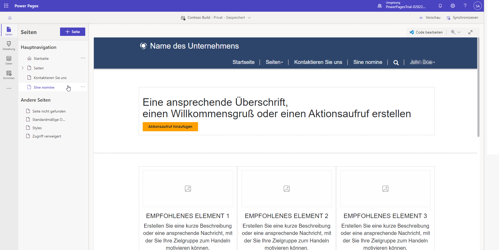
Task: Open settings via the gear icon
Action: coord(453,6)
